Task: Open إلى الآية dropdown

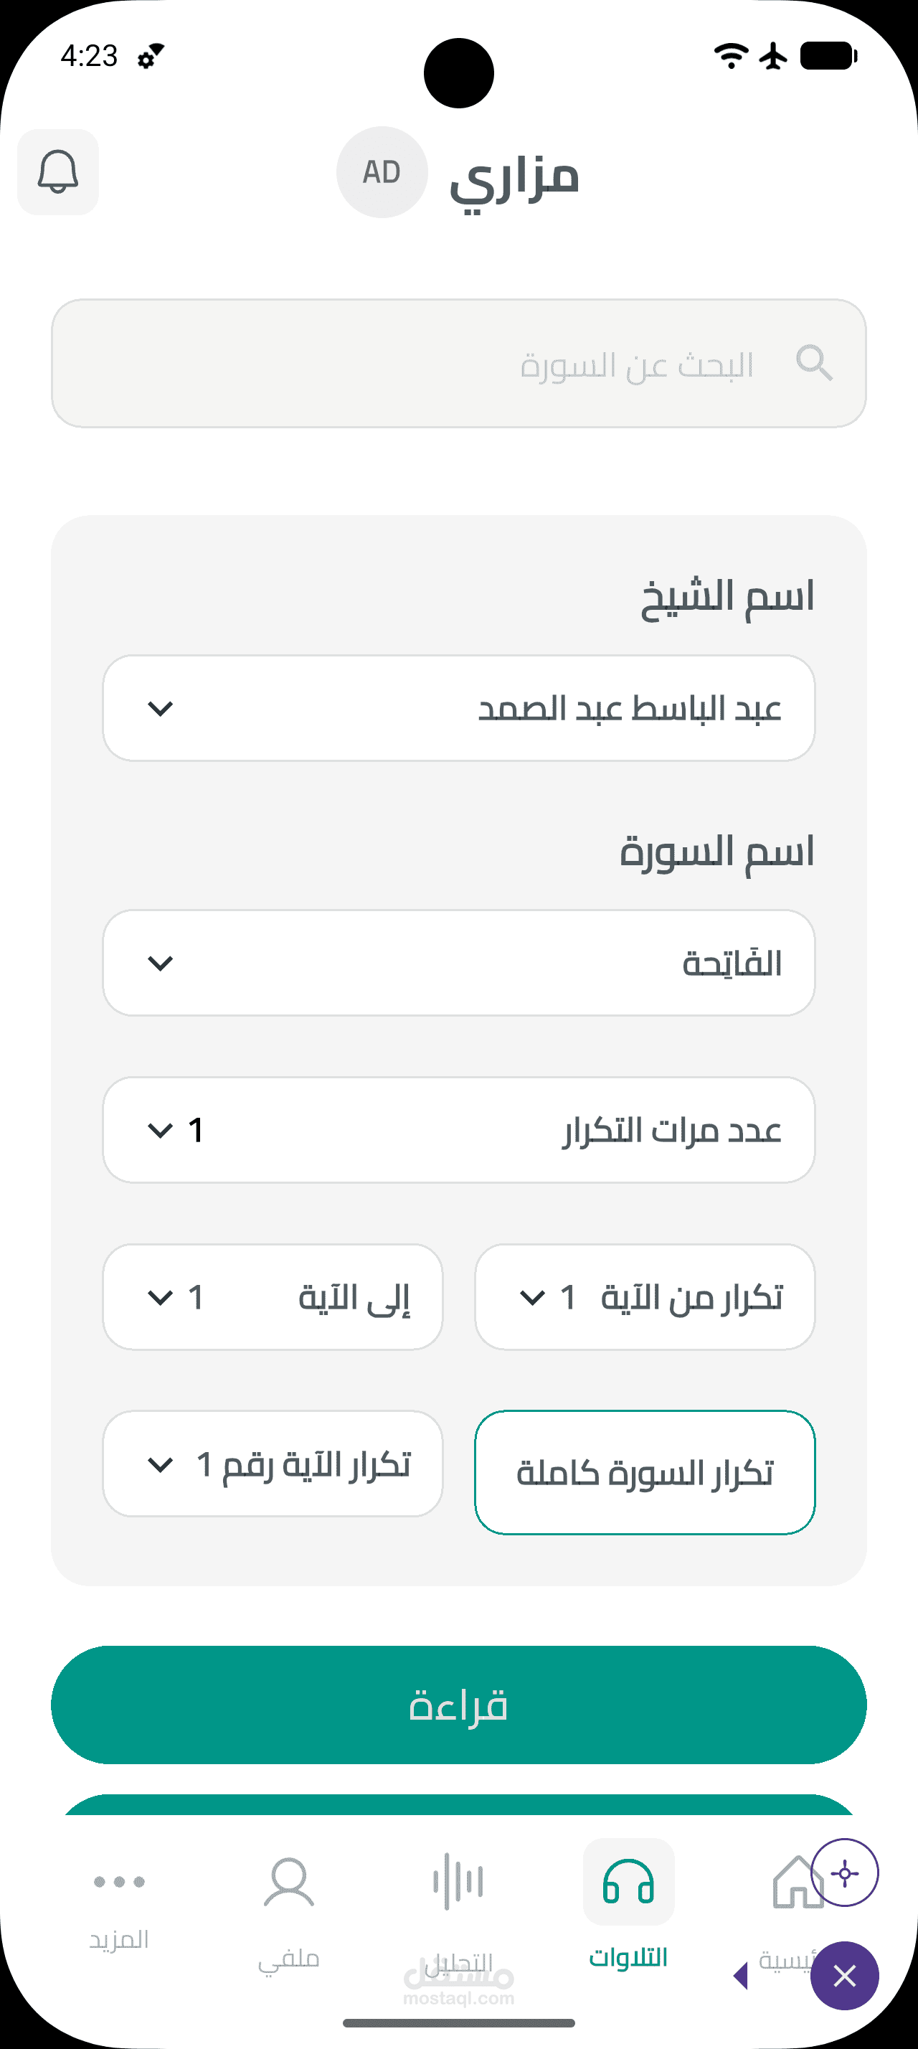Action: coord(273,1296)
